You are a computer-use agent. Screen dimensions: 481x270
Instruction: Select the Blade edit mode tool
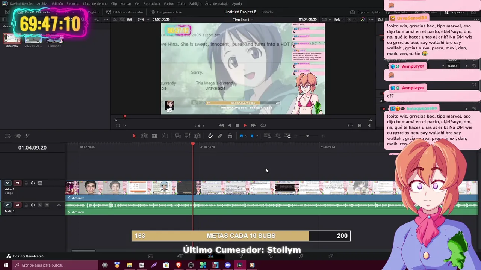[x=165, y=136]
